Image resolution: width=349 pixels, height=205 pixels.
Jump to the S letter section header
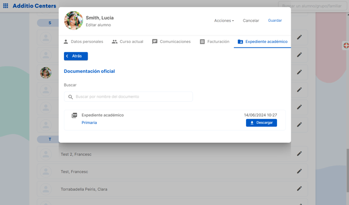48,23
